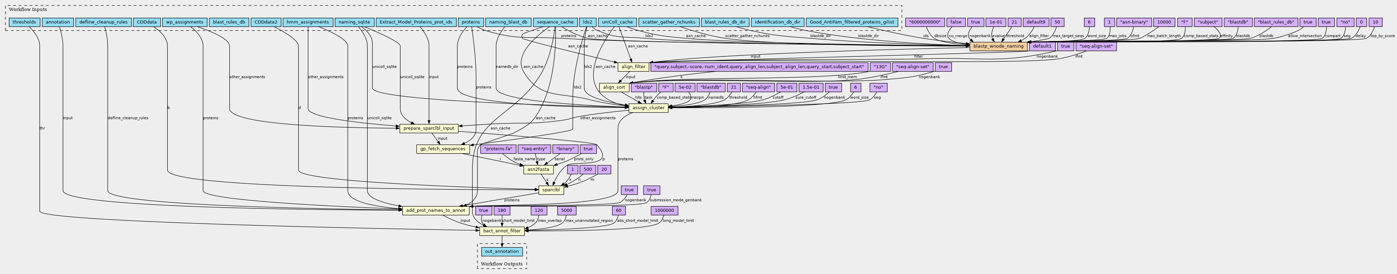Click the bact_annot_filter step node

click(x=501, y=231)
